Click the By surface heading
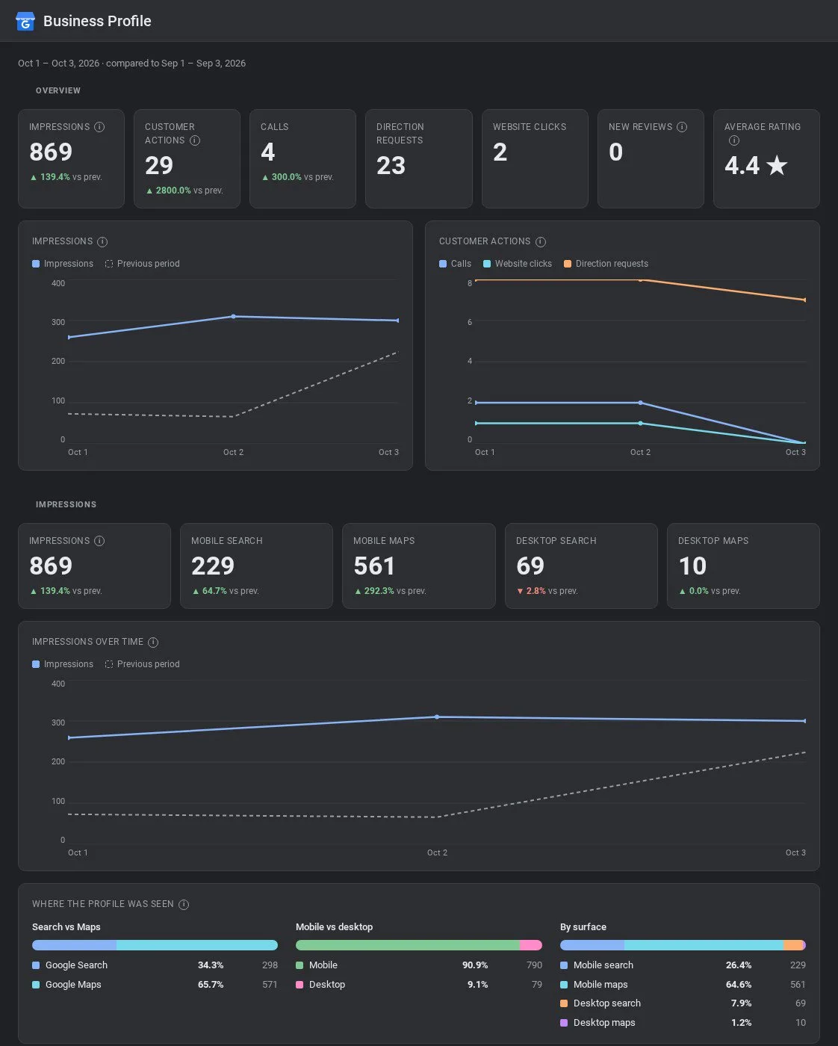The height and width of the screenshot is (1046, 838). (x=583, y=927)
